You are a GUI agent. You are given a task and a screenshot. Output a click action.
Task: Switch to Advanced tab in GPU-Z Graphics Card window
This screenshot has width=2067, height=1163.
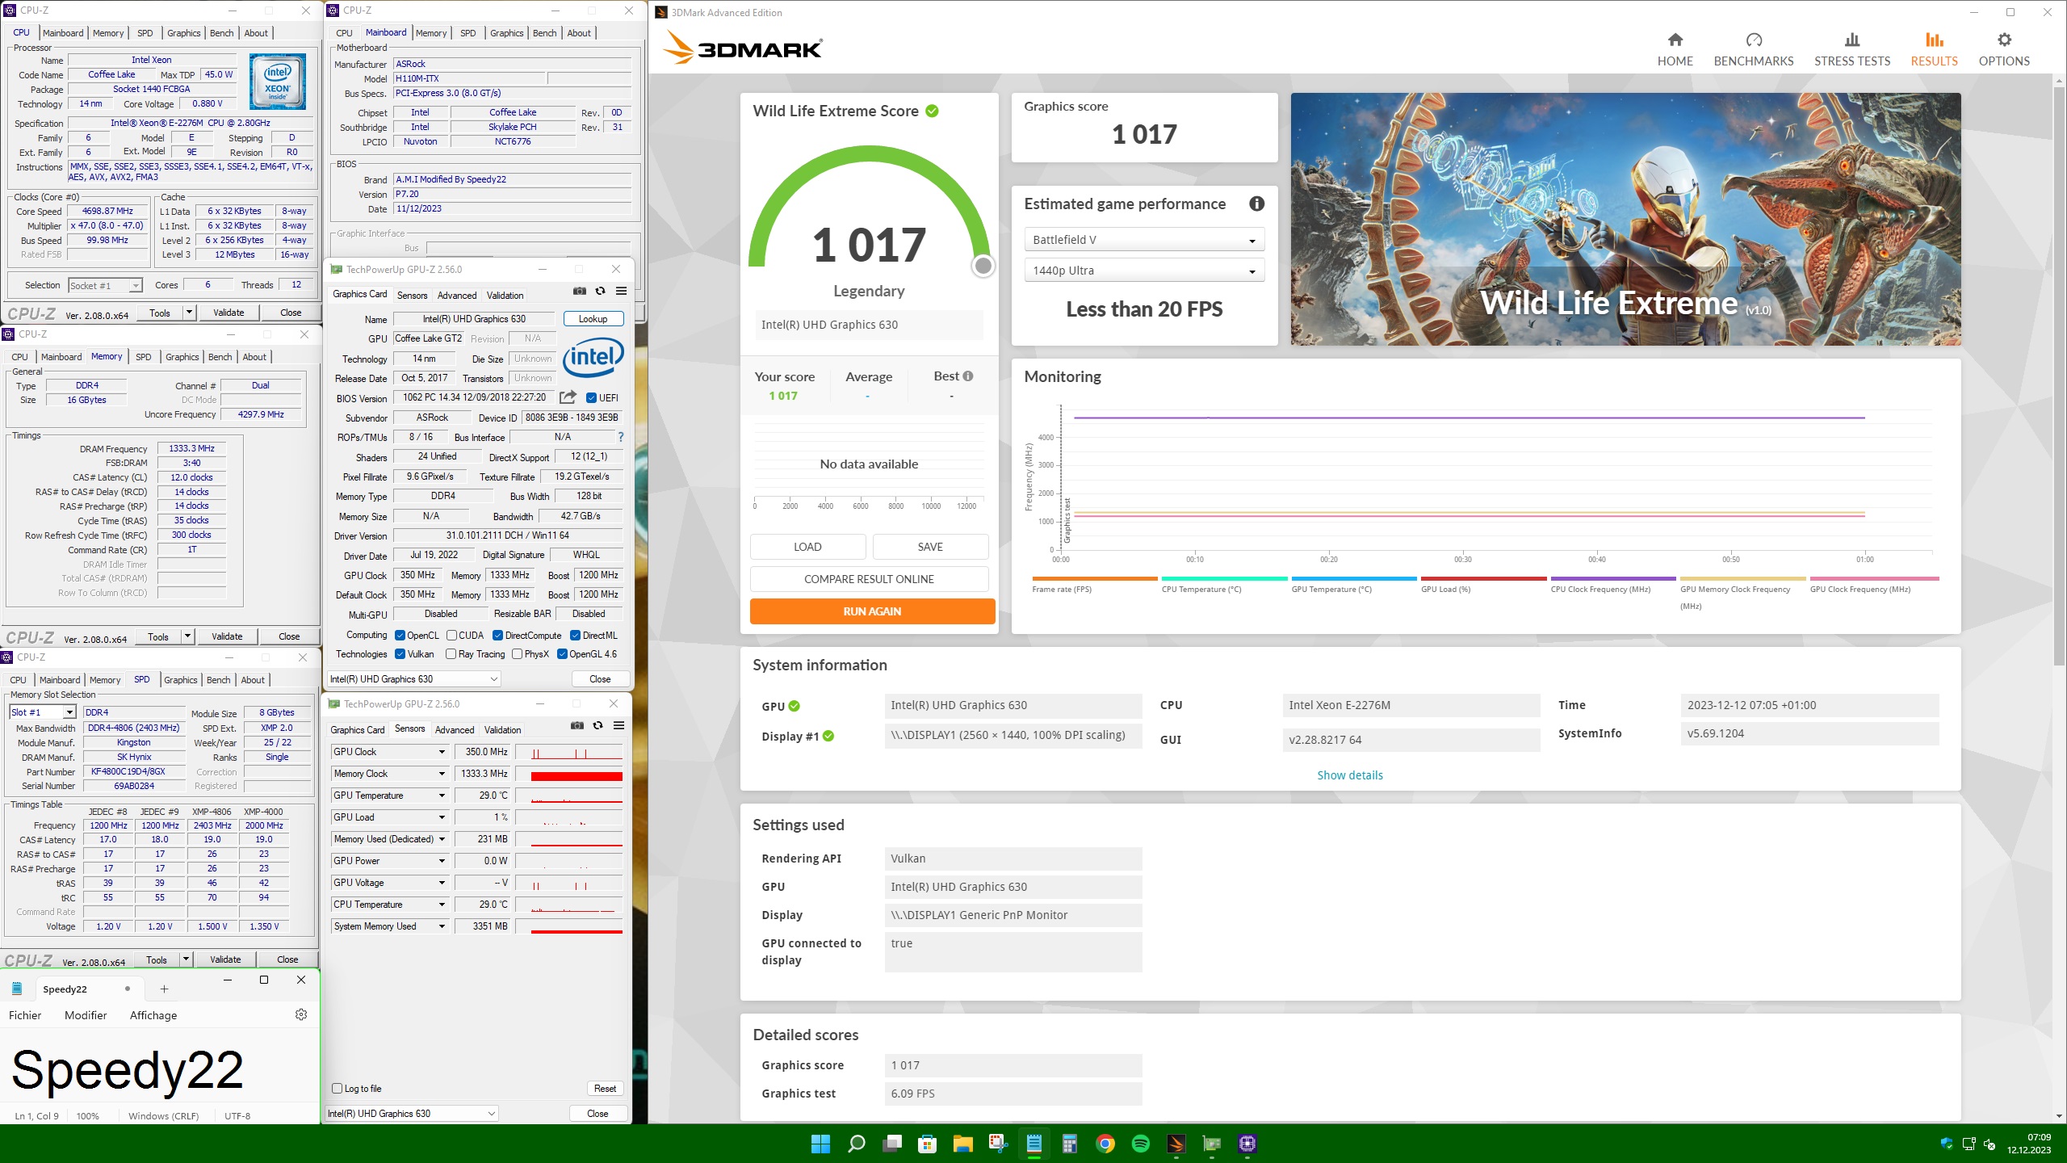point(457,296)
